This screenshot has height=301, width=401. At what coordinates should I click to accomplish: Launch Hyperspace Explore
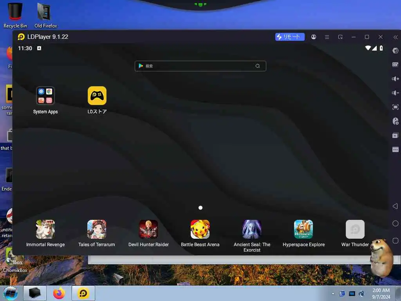click(303, 229)
